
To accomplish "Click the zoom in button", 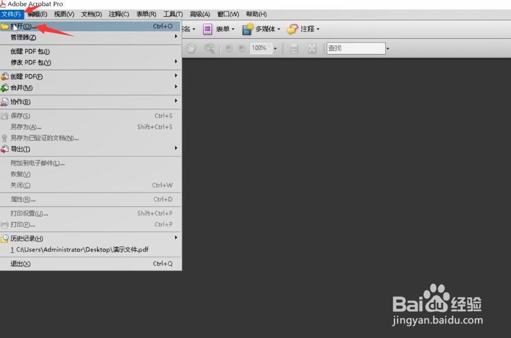I will click(x=241, y=48).
